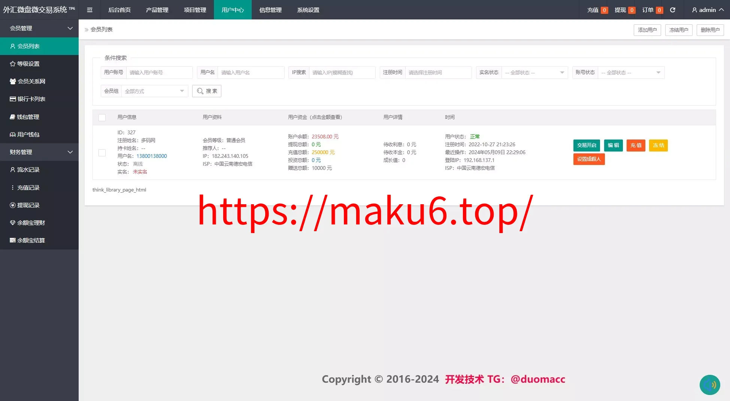Go to 项目管理 tab

tap(195, 10)
